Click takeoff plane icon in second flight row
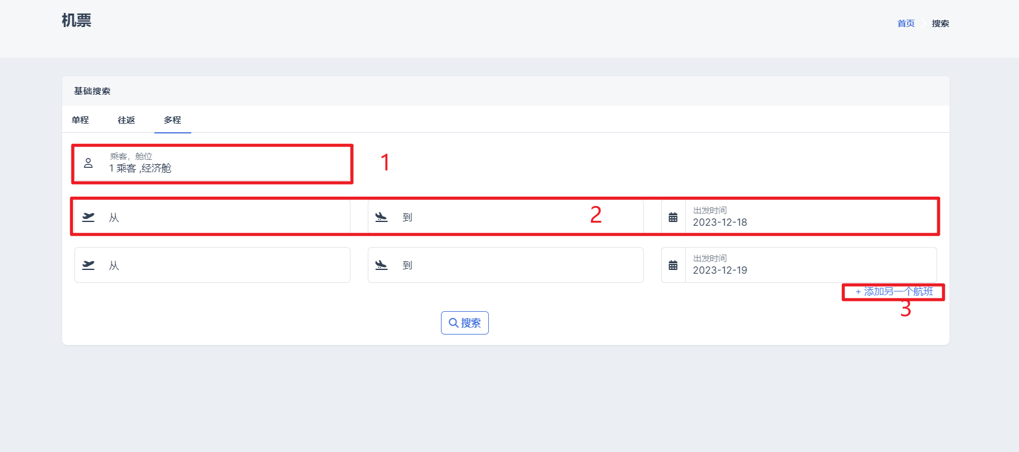The image size is (1019, 452). pyautogui.click(x=89, y=265)
